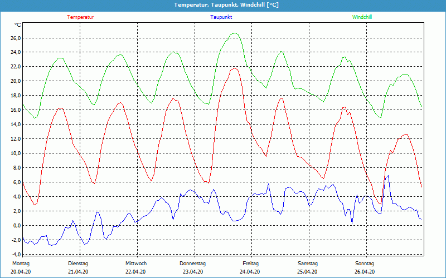The height and width of the screenshot is (278, 446).
Task: Click the 8,0 y-axis value
Action: [x=17, y=168]
